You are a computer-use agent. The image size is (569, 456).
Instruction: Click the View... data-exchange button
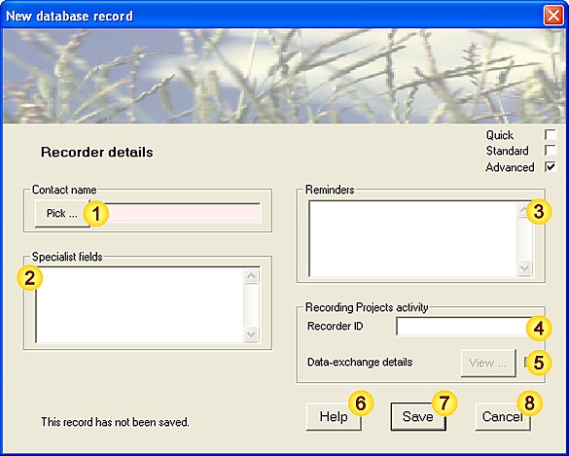click(x=488, y=363)
